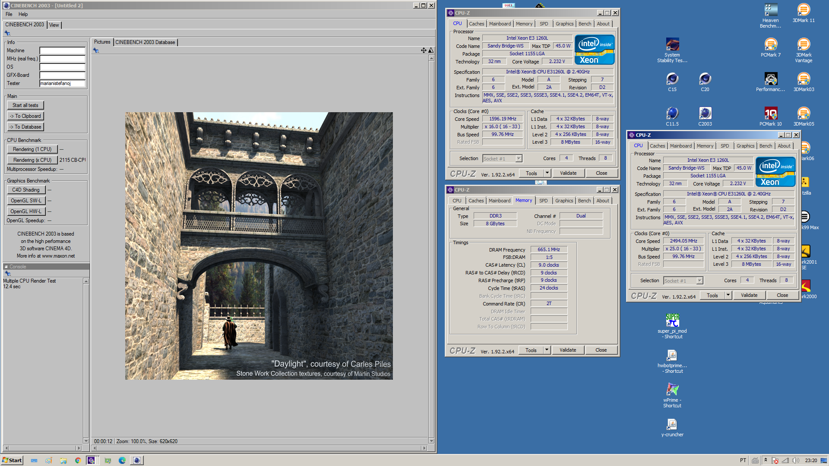Open the Help menu in CINEBENCH
Viewport: 829px width, 466px height.
tap(23, 14)
